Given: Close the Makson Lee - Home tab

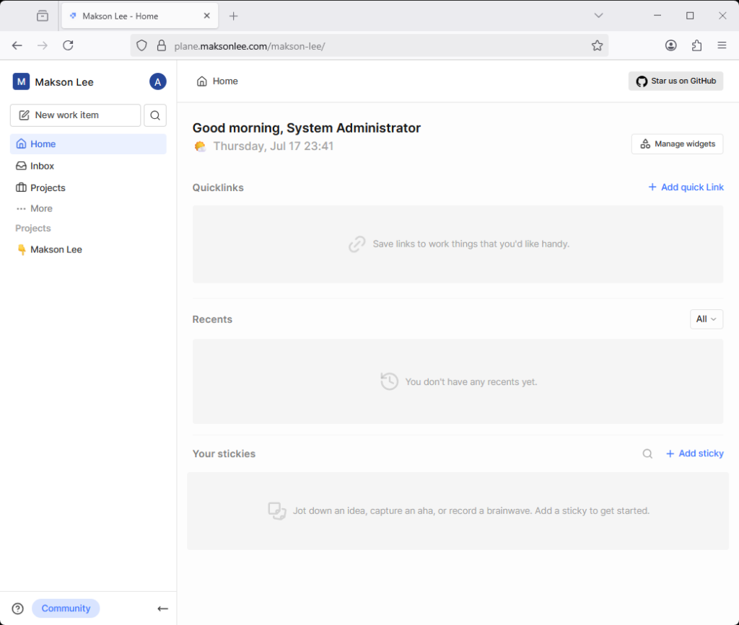Looking at the screenshot, I should [207, 16].
